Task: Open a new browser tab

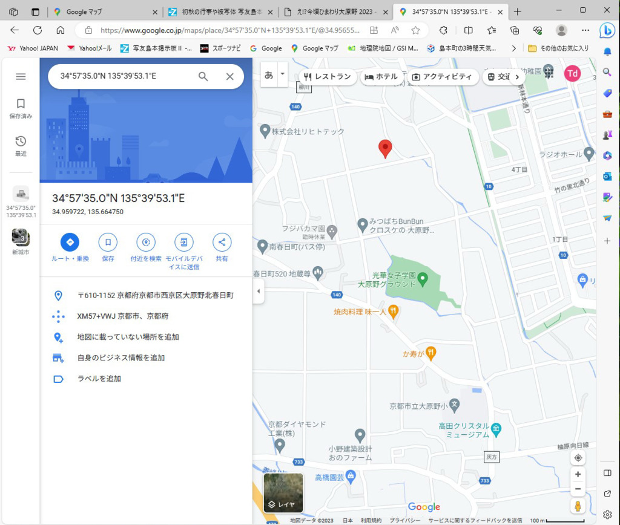Action: pos(517,12)
